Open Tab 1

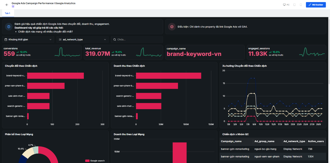click(x=7, y=13)
